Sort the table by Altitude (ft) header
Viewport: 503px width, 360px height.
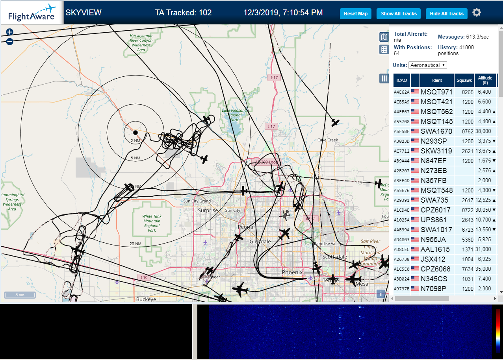point(485,80)
